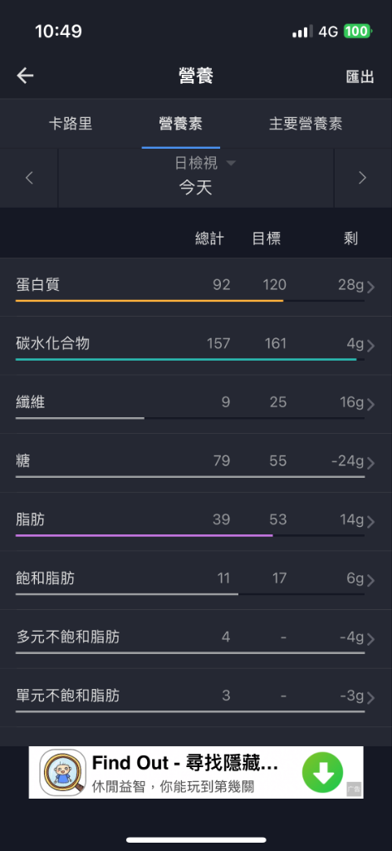The image size is (392, 851).
Task: Go to previous day with left chevron
Action: click(x=29, y=178)
